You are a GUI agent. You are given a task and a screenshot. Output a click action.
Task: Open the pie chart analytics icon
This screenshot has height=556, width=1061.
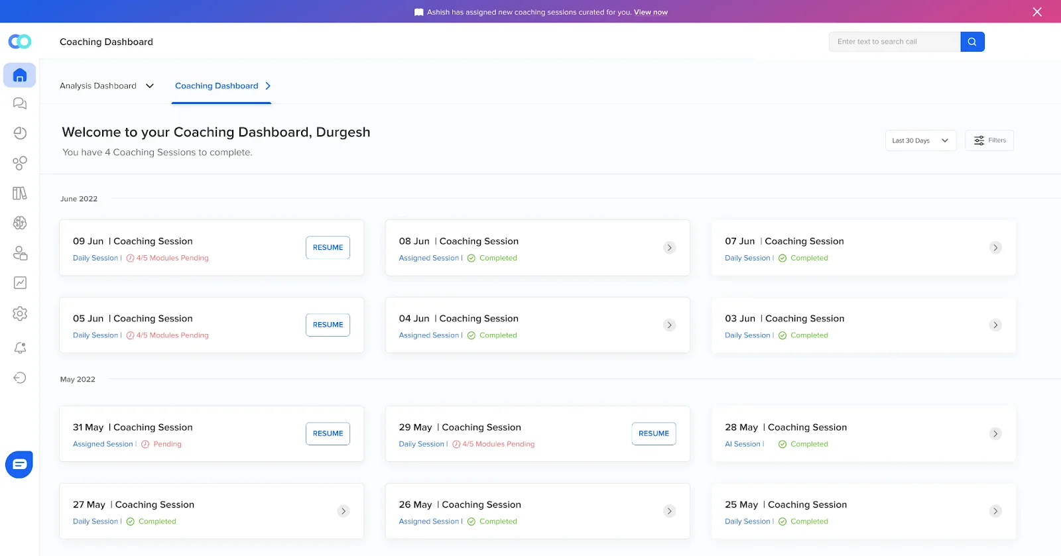[x=20, y=133]
